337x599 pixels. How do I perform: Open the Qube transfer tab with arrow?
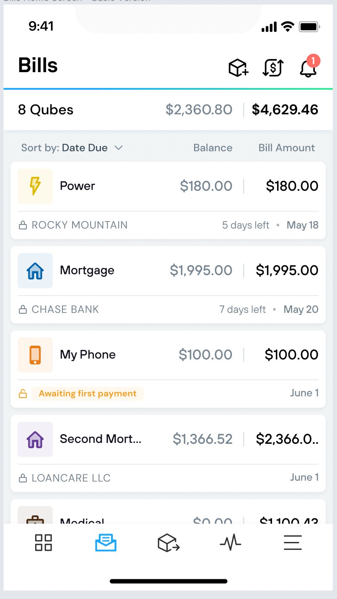coord(168,542)
